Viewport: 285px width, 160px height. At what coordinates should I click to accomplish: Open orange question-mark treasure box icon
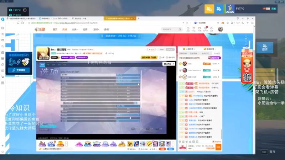[60, 144]
